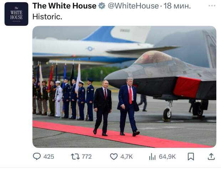Share the post via the upload arrow icon
This screenshot has height=169, width=221.
point(211,157)
